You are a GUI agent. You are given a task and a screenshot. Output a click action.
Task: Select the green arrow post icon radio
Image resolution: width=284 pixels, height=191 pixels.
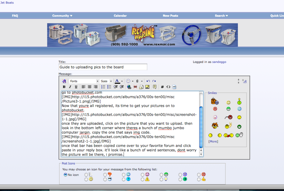click(180, 179)
